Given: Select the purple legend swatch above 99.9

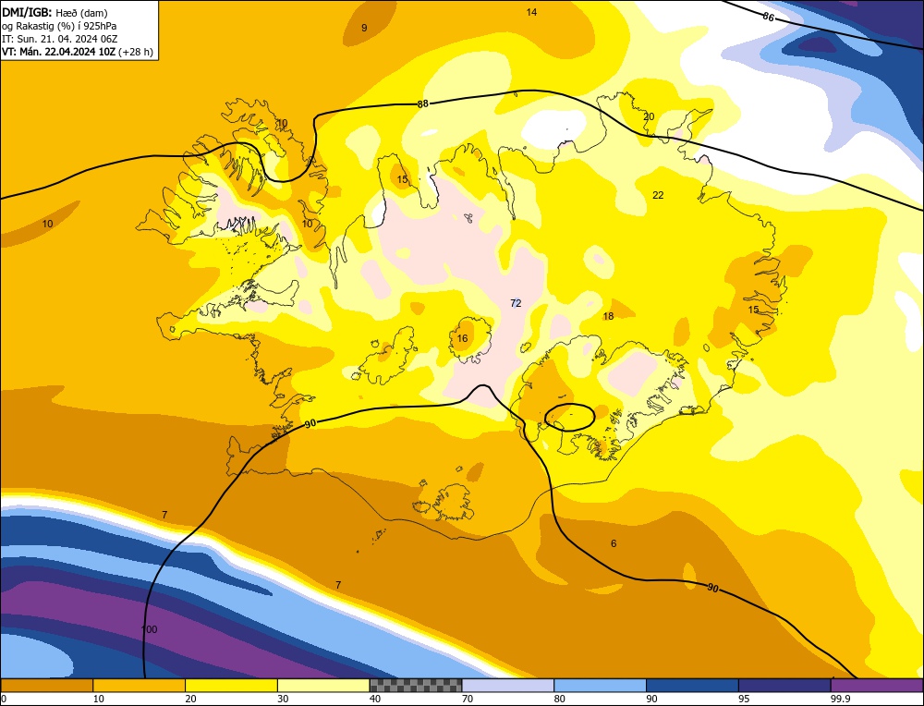Looking at the screenshot, I should 877,686.
